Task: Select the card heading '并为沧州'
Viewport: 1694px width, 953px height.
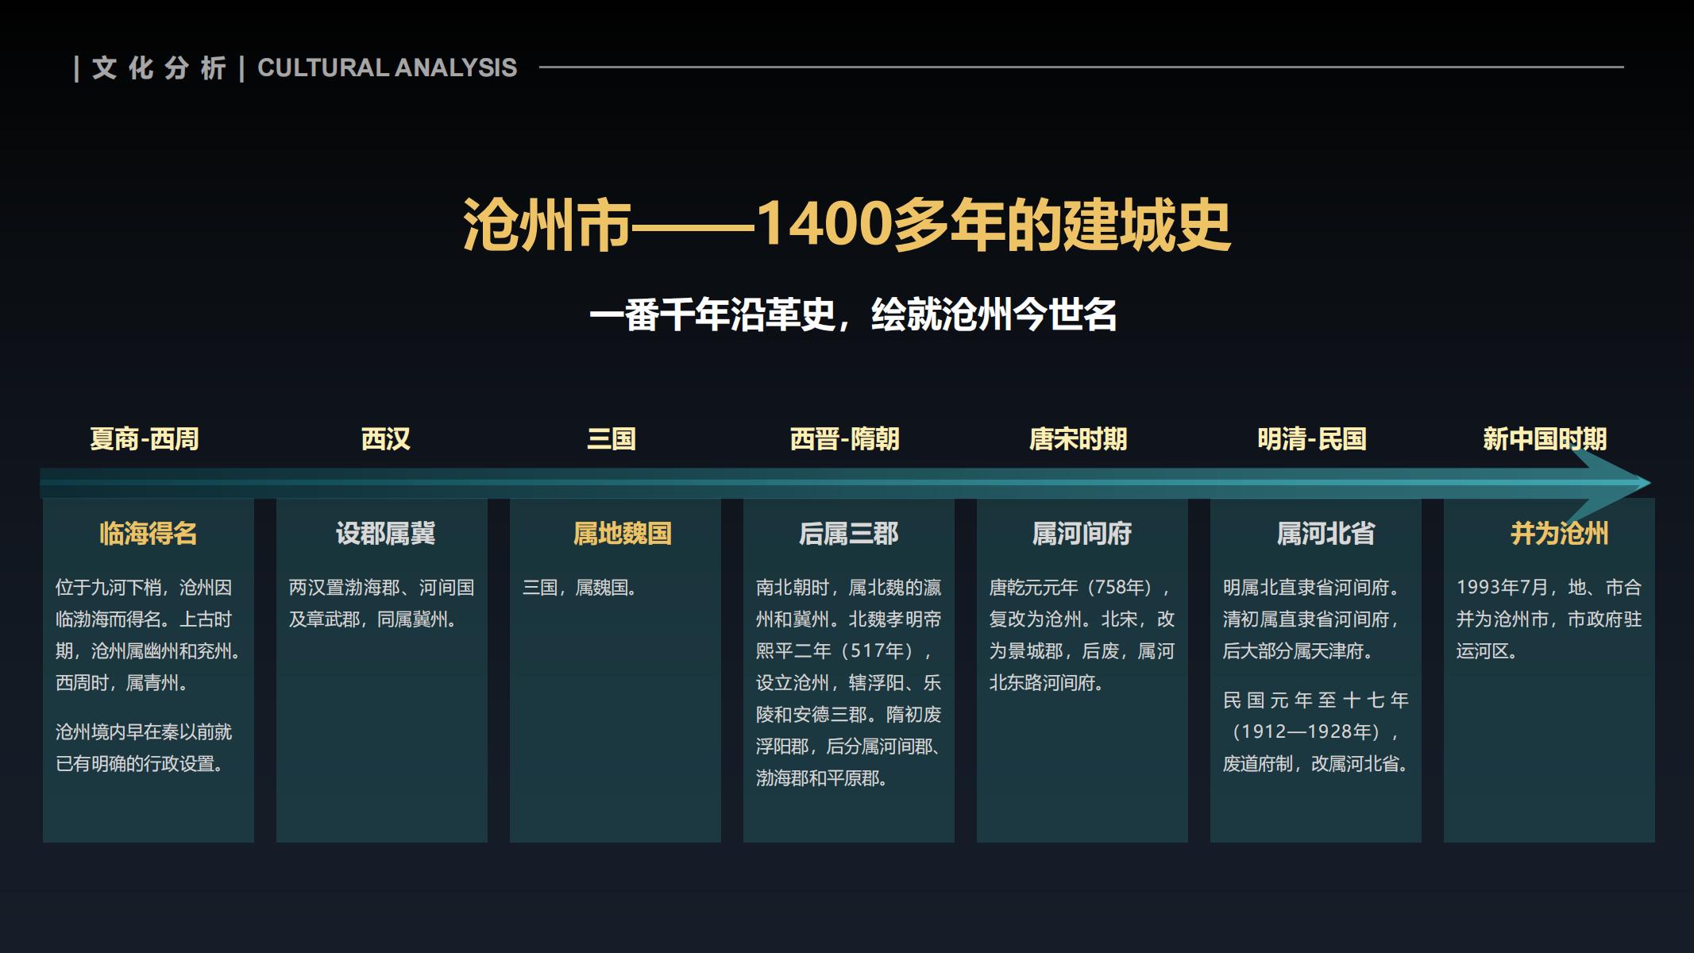Action: [x=1559, y=533]
